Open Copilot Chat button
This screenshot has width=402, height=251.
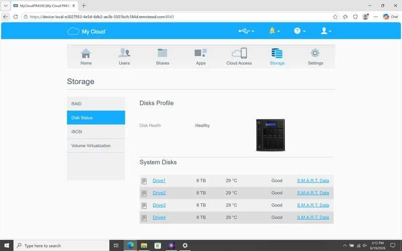point(390,17)
